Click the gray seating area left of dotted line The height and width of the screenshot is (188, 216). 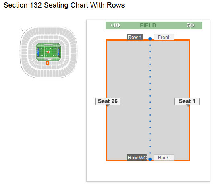click(x=128, y=101)
